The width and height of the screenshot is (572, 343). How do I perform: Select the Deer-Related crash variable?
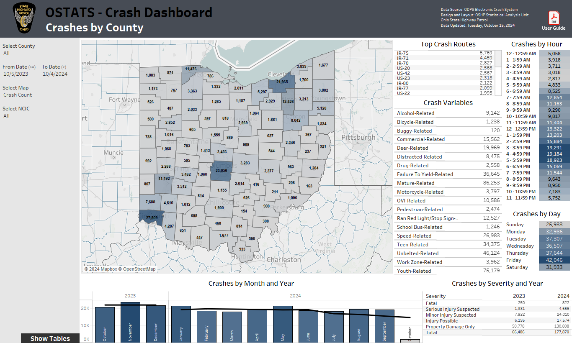click(x=448, y=148)
